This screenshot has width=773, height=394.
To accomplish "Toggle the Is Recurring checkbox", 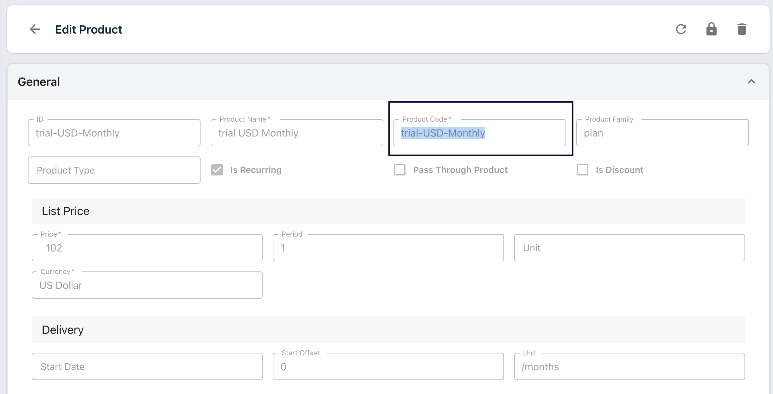I will coord(217,170).
